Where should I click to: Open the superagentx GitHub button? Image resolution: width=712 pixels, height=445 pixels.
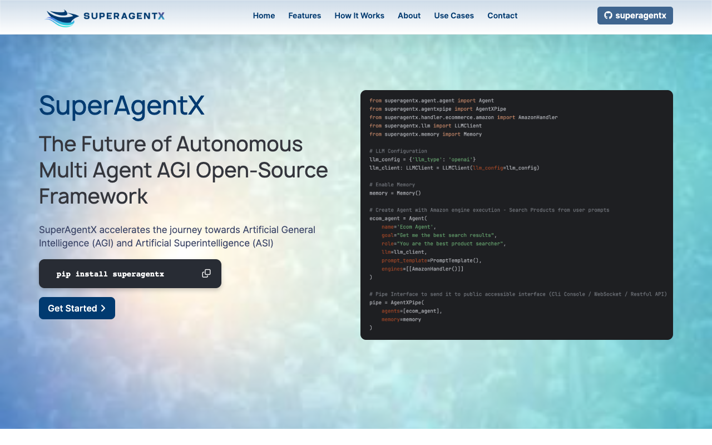point(635,16)
